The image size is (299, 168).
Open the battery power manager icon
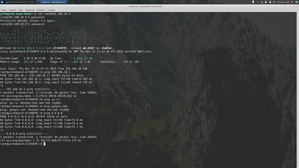pyautogui.click(x=270, y=2)
